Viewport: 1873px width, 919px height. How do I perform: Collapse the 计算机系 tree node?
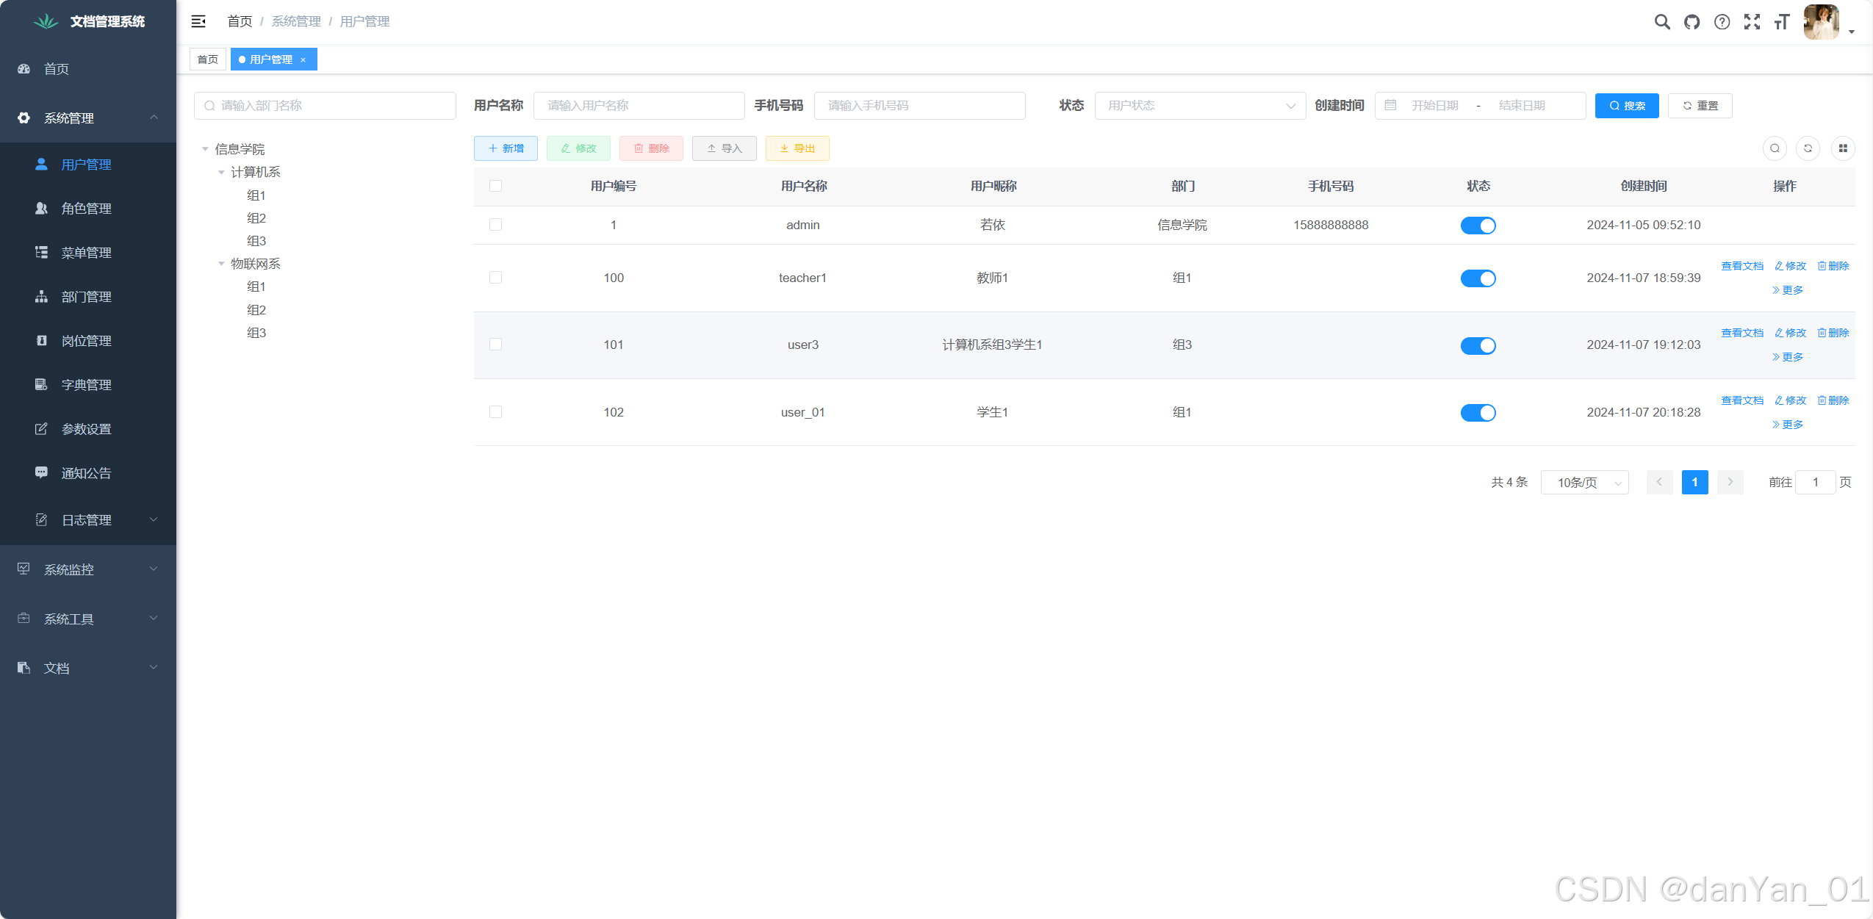(x=221, y=173)
